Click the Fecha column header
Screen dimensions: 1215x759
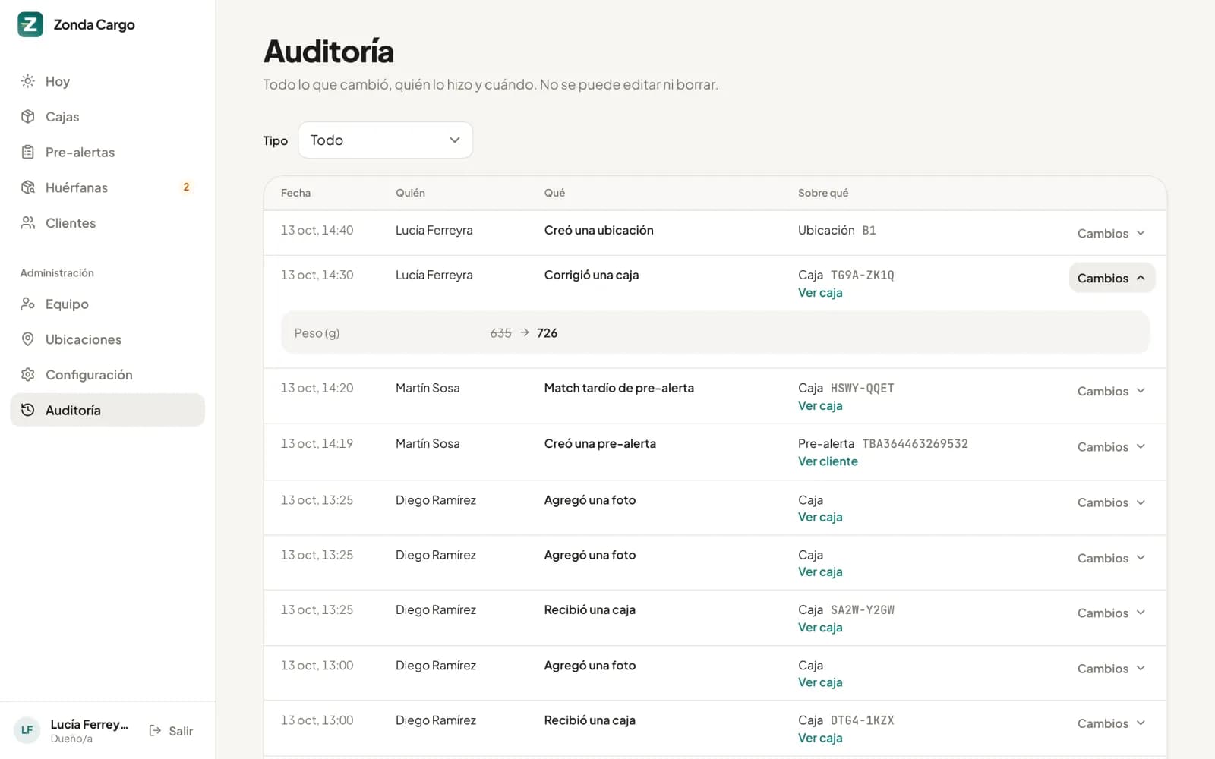(x=295, y=193)
